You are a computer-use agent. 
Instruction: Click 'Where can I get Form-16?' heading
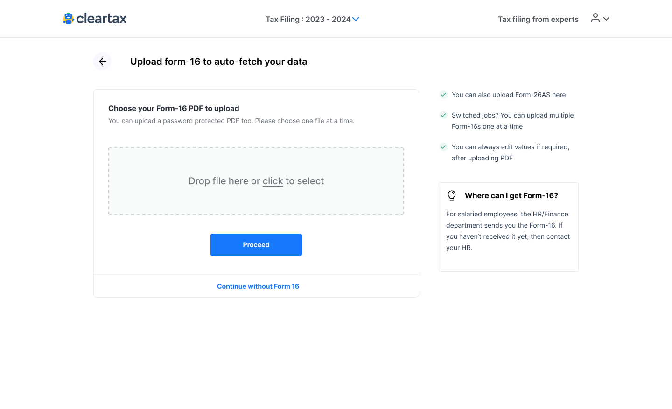[511, 195]
